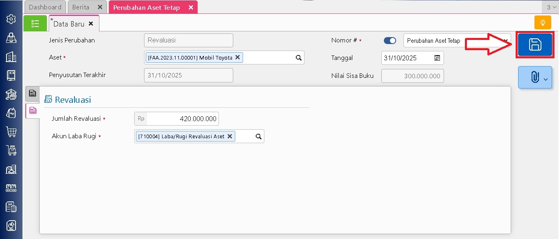Open the bank building icon in sidebar
The height and width of the screenshot is (239, 559).
tap(11, 94)
